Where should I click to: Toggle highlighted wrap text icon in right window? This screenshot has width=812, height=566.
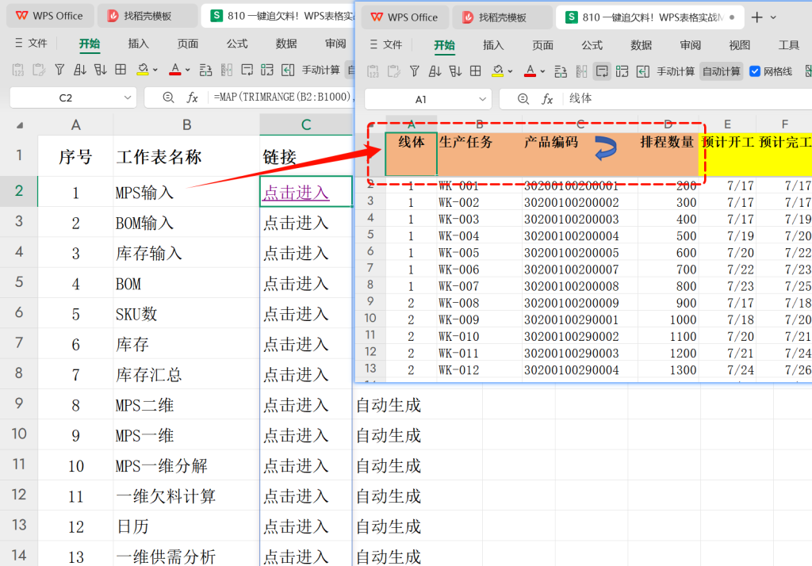[602, 71]
